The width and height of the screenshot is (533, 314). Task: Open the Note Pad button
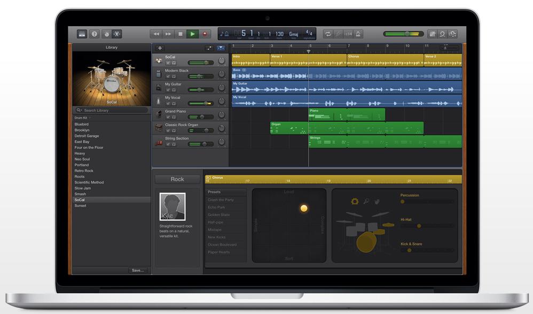coord(433,34)
